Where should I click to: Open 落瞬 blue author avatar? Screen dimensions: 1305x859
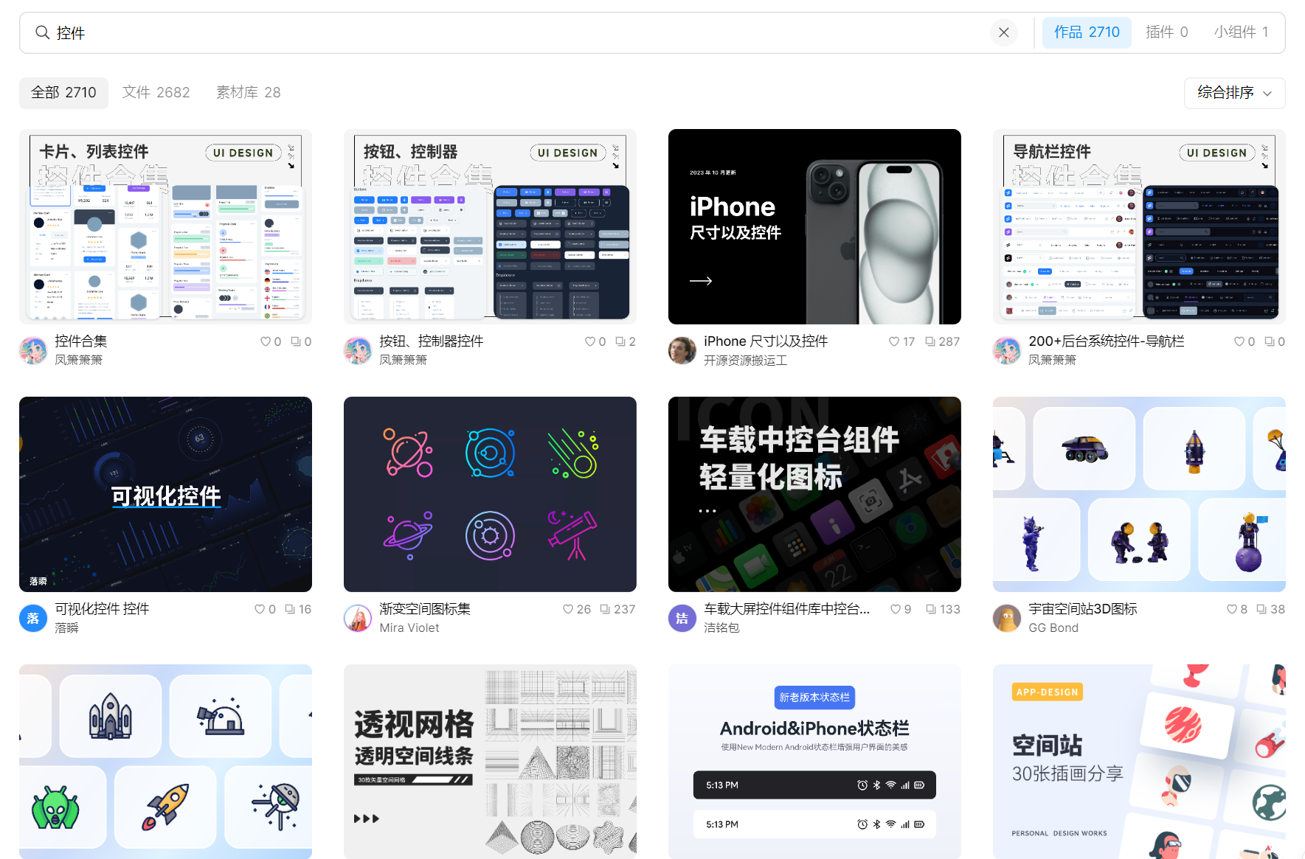tap(33, 618)
